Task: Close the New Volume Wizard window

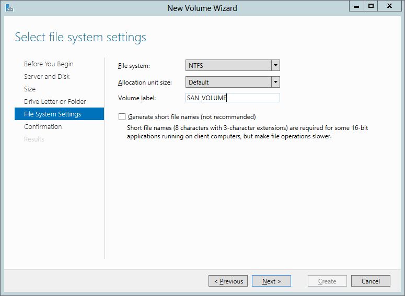Action: pos(390,6)
